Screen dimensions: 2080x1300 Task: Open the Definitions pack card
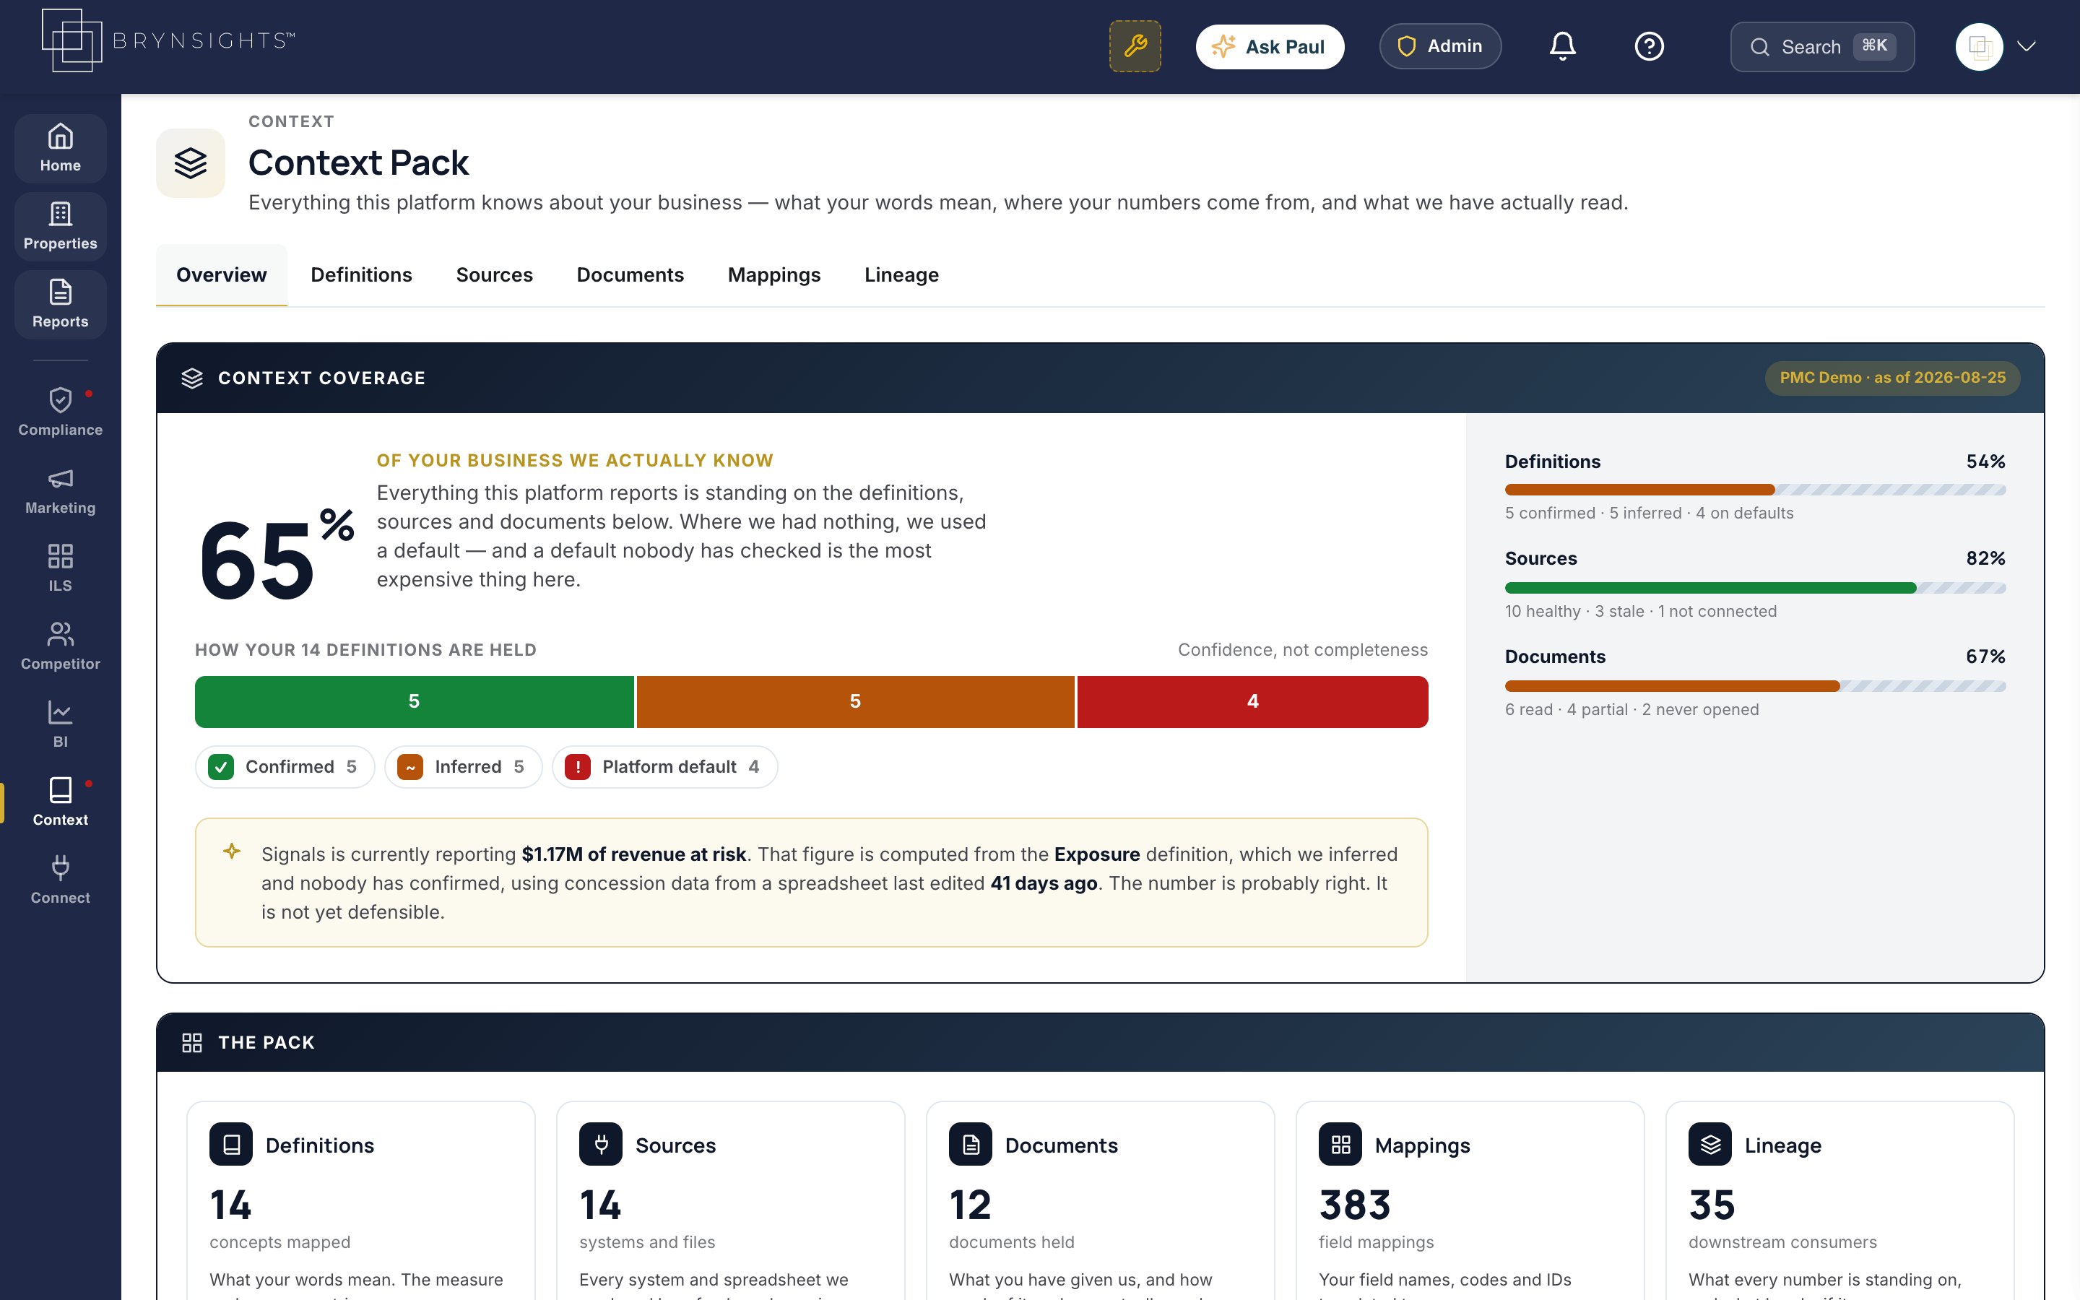coord(361,1201)
